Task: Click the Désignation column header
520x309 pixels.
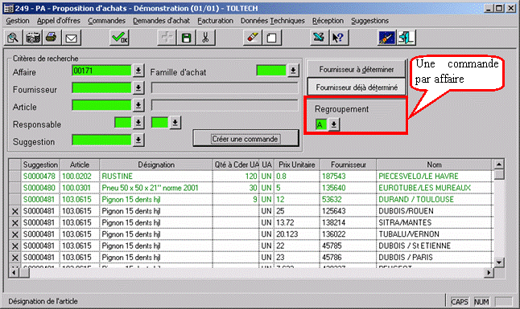Action: coord(156,165)
